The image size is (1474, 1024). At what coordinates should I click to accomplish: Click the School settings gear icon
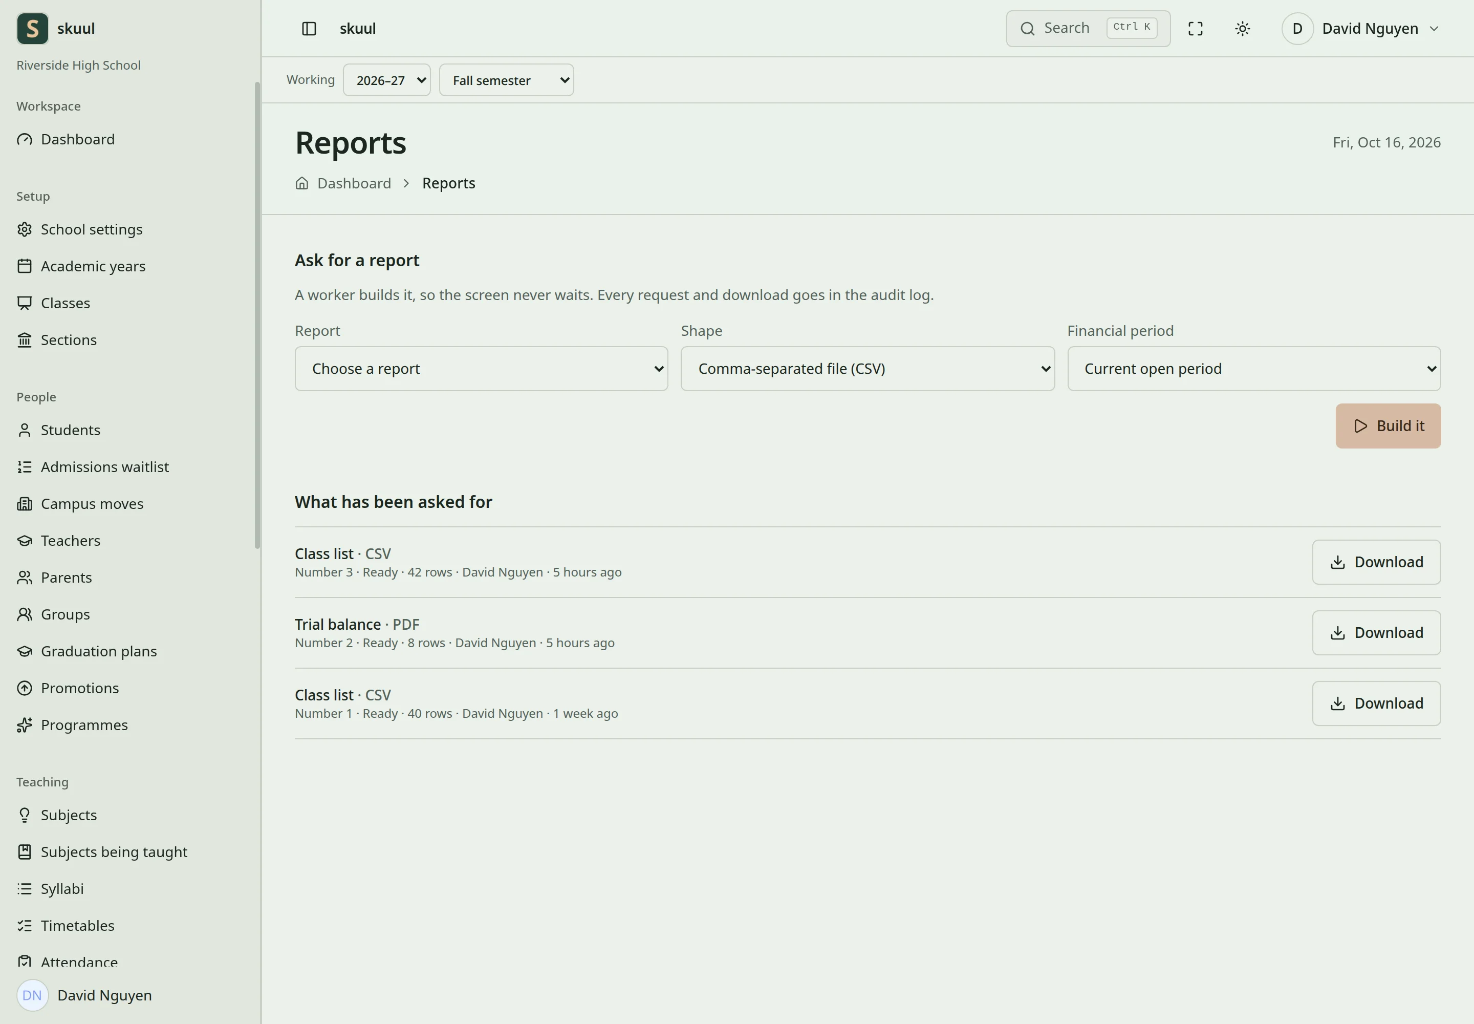25,230
